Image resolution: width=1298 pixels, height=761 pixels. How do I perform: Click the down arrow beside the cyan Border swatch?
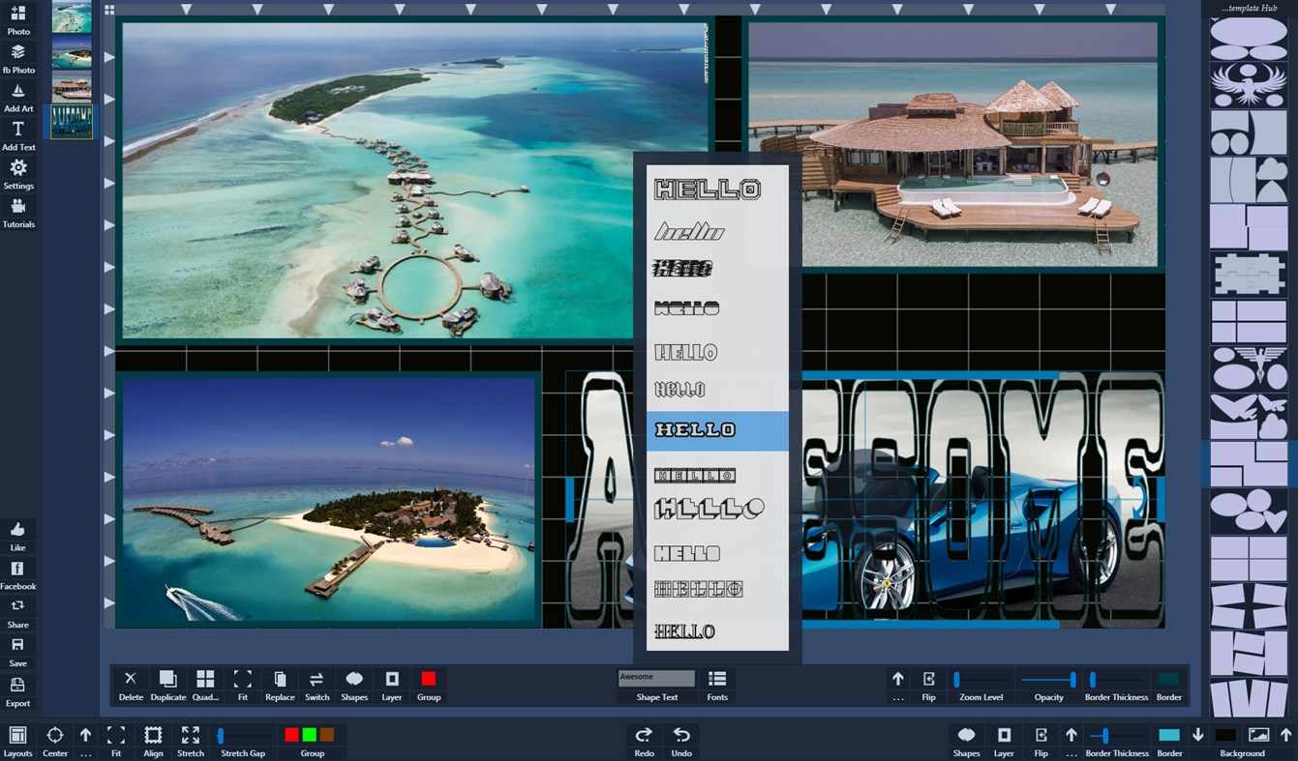tap(1197, 735)
